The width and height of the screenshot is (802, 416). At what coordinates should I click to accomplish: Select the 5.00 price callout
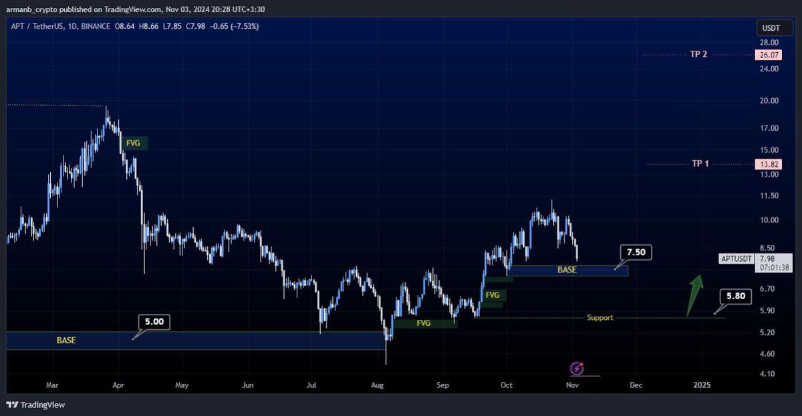(154, 322)
